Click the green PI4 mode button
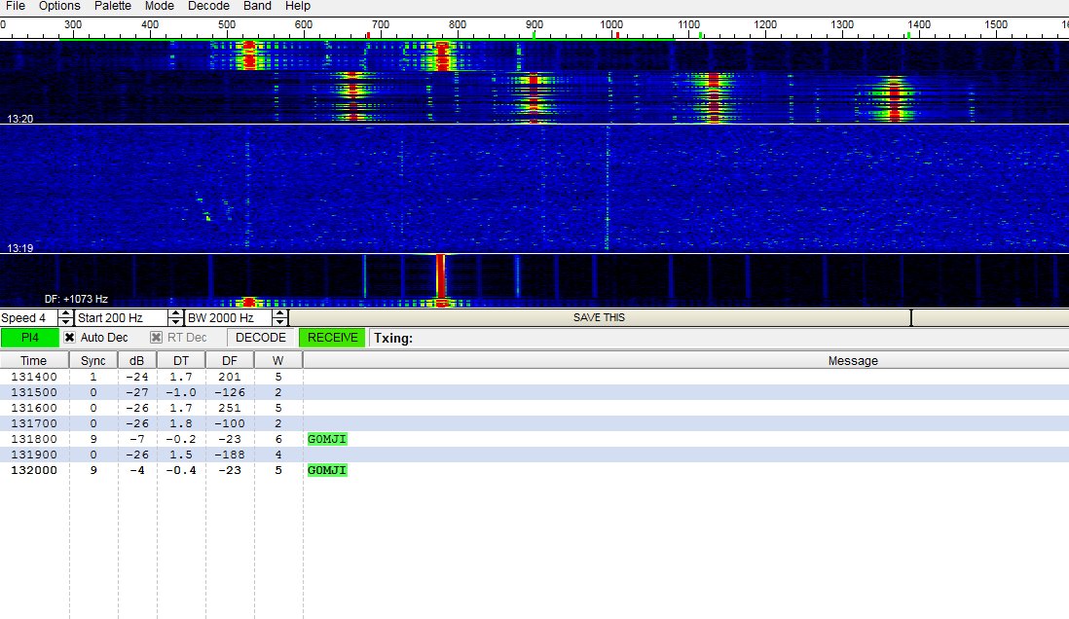Screen dimensions: 1069x619 (29, 338)
